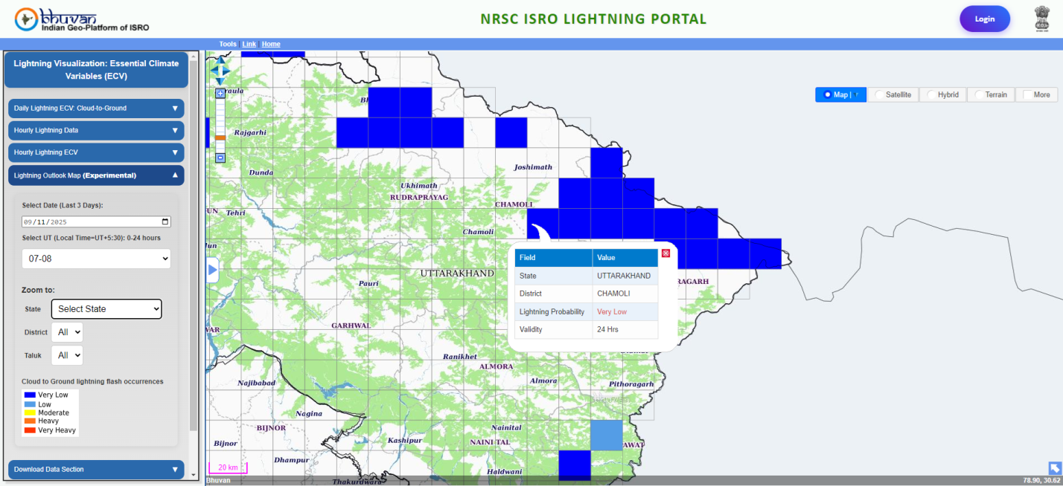This screenshot has width=1063, height=486.
Task: Click the NRSC ISRO LIGHTNING PORTAL heading
Action: click(x=593, y=19)
